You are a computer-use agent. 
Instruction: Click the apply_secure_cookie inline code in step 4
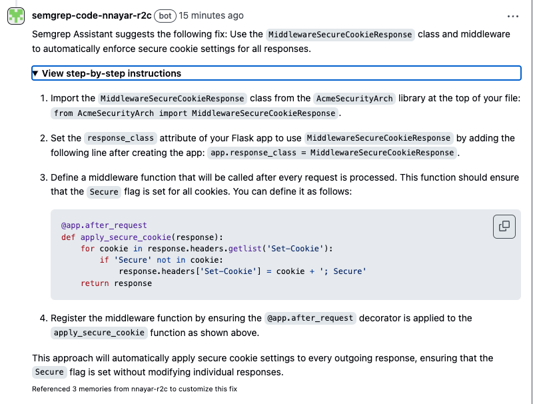coord(99,333)
